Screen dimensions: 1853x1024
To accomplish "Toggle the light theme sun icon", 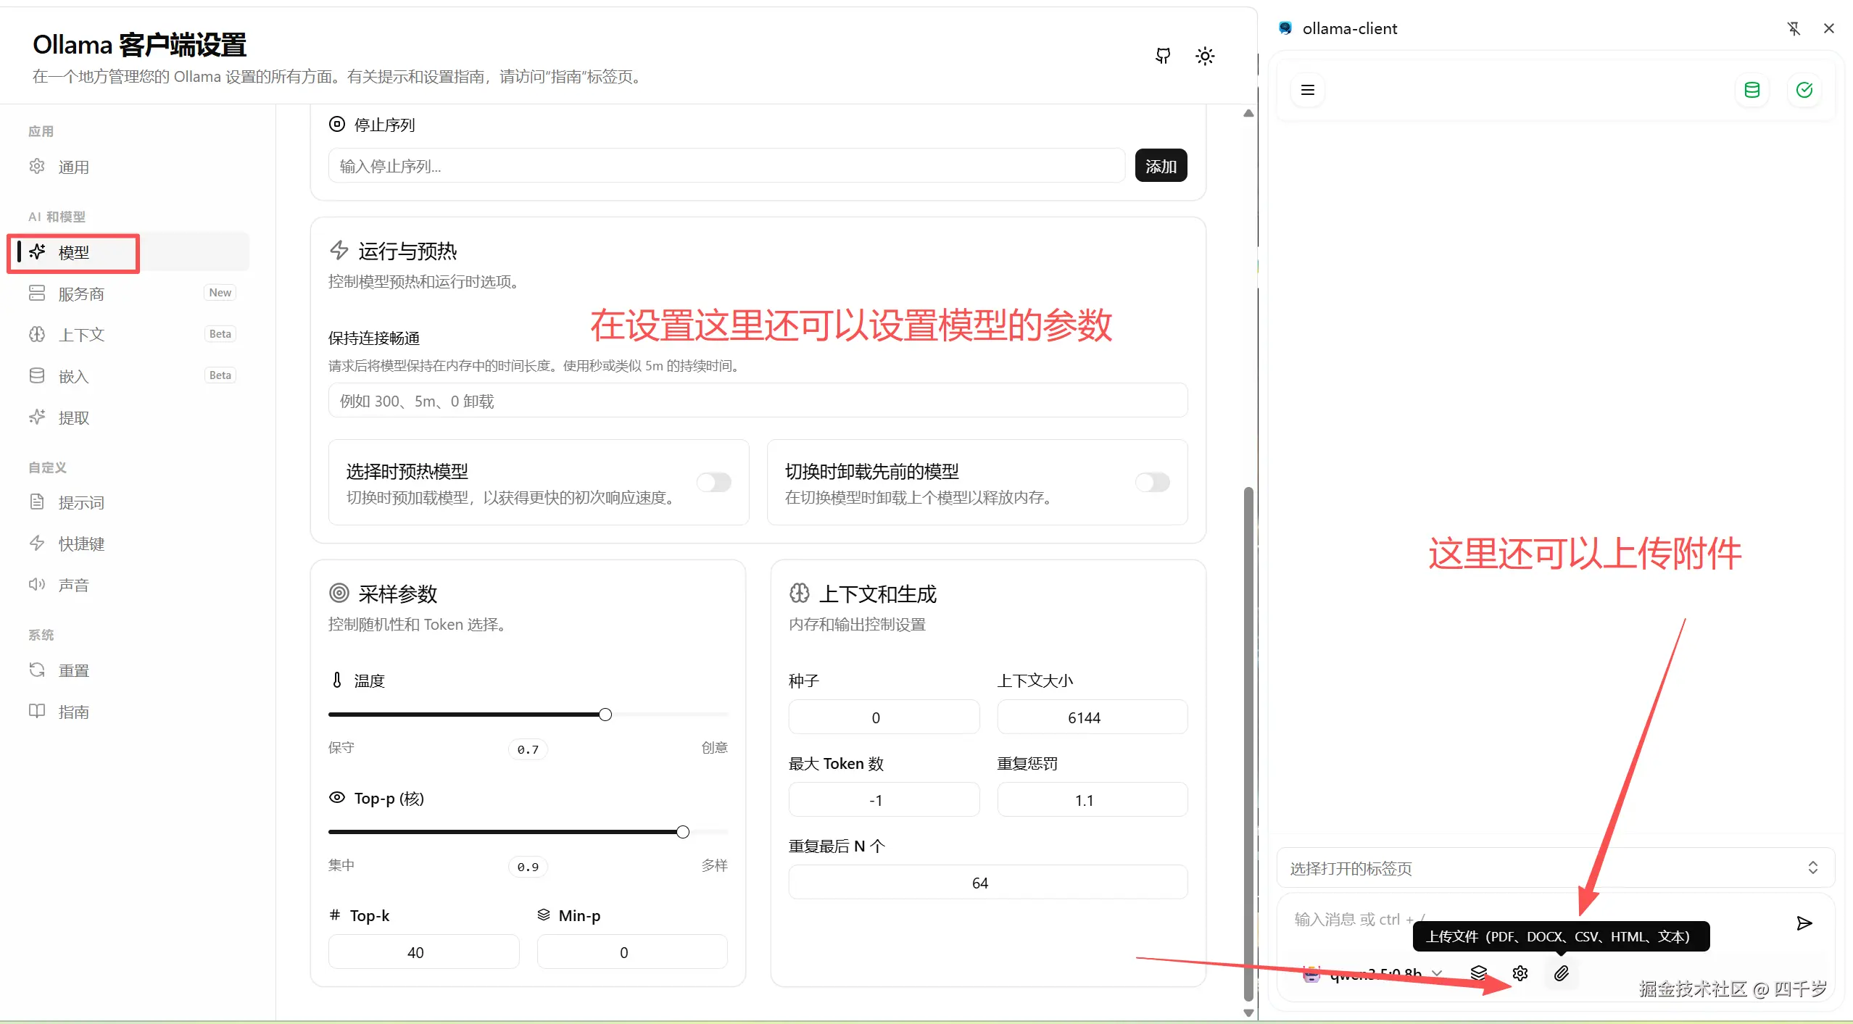I will 1204,56.
